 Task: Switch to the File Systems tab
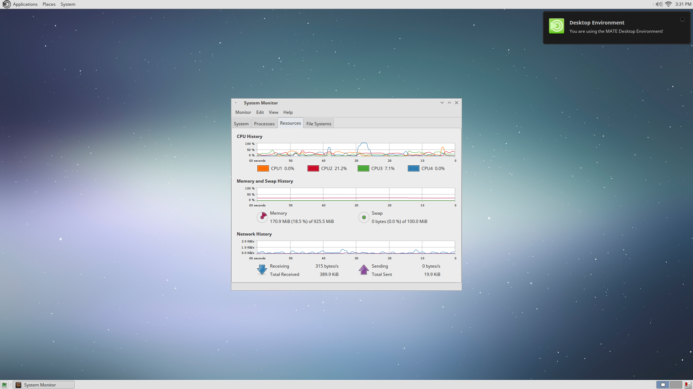(319, 124)
